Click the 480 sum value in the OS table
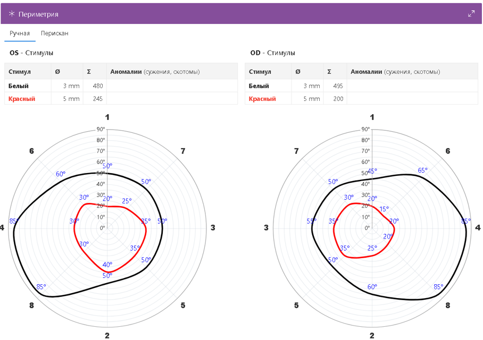This screenshot has width=483, height=340. click(x=98, y=86)
